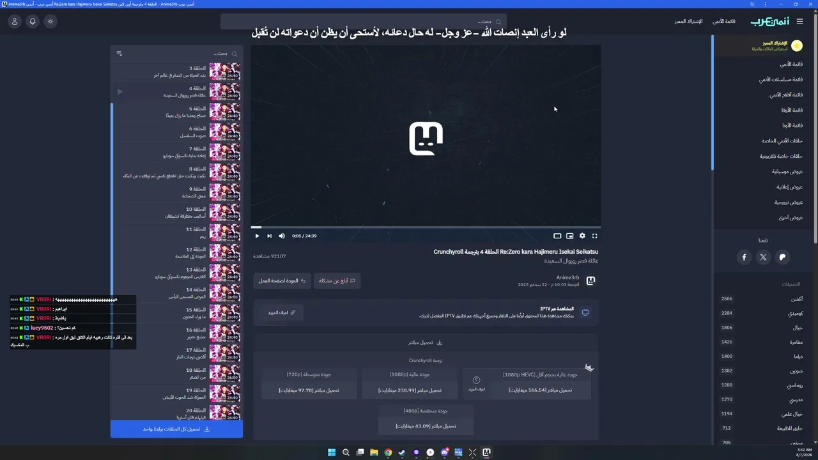Image resolution: width=818 pixels, height=460 pixels.
Task: Select episode 10 from the list
Action: coord(178,213)
